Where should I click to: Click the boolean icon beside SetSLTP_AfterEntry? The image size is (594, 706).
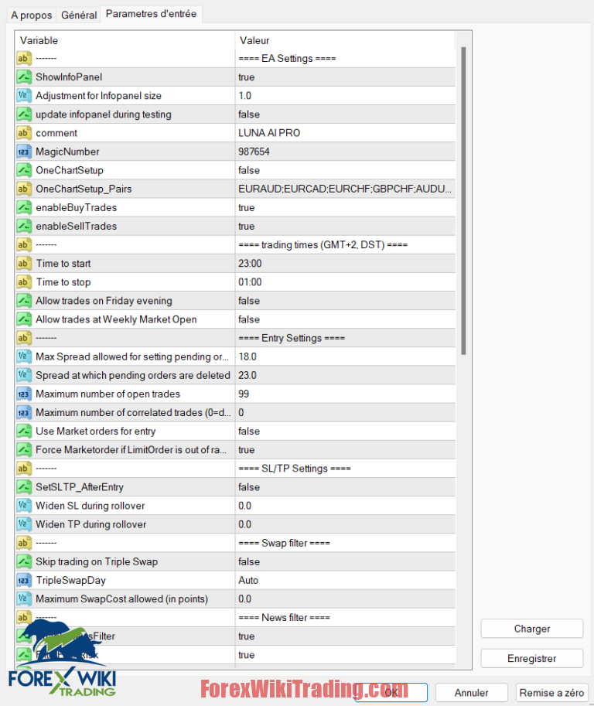24,487
